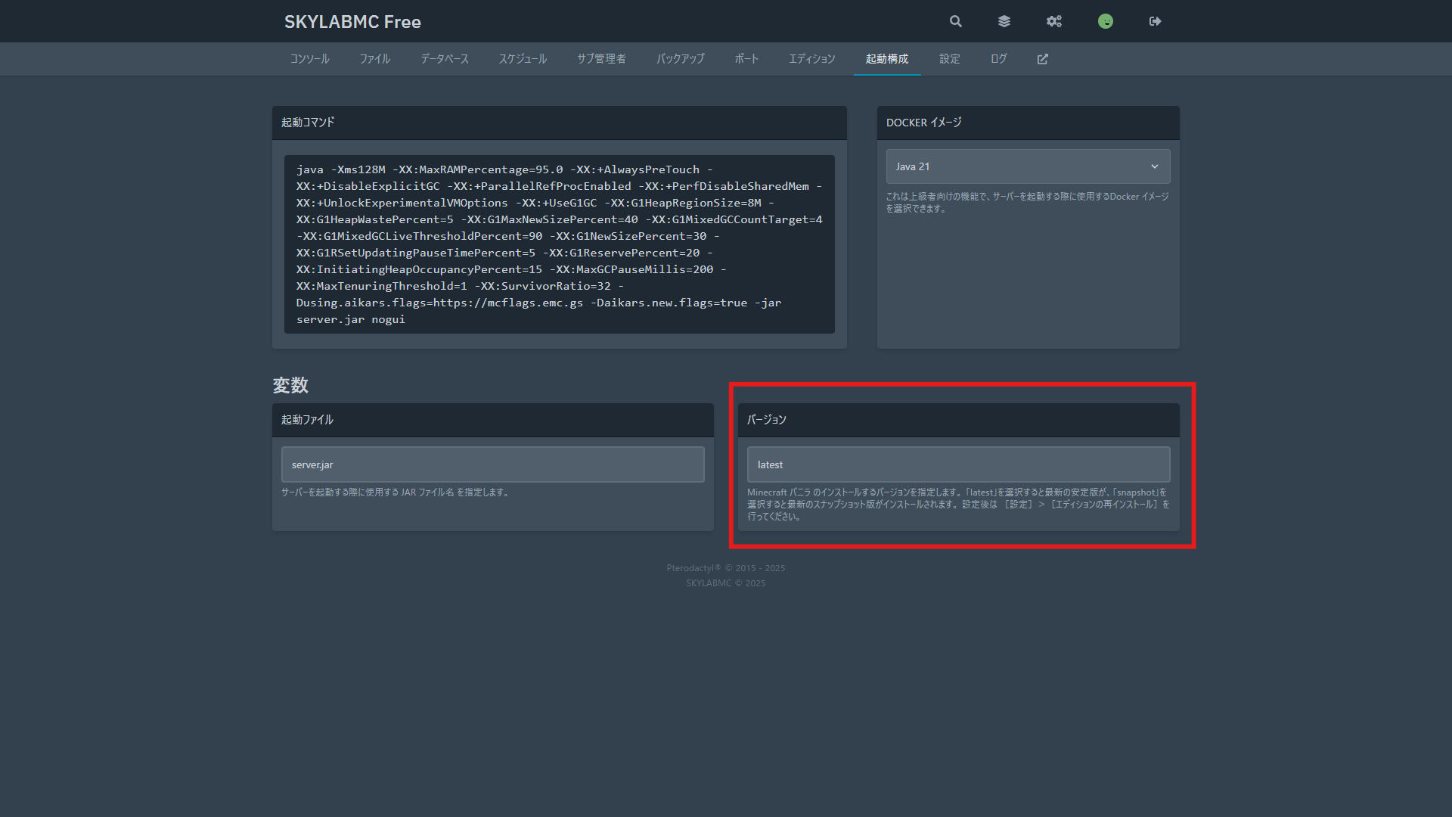Open the ファイル tab
This screenshot has width=1452, height=817.
[x=375, y=59]
